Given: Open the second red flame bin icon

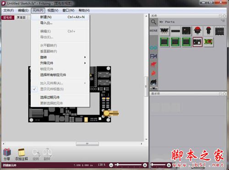Looking at the screenshot, I should pos(153,74).
